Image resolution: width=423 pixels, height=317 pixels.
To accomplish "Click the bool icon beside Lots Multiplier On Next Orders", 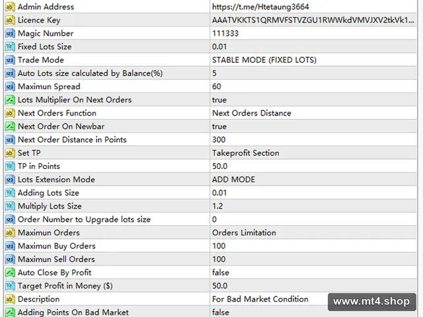I will [x=10, y=100].
